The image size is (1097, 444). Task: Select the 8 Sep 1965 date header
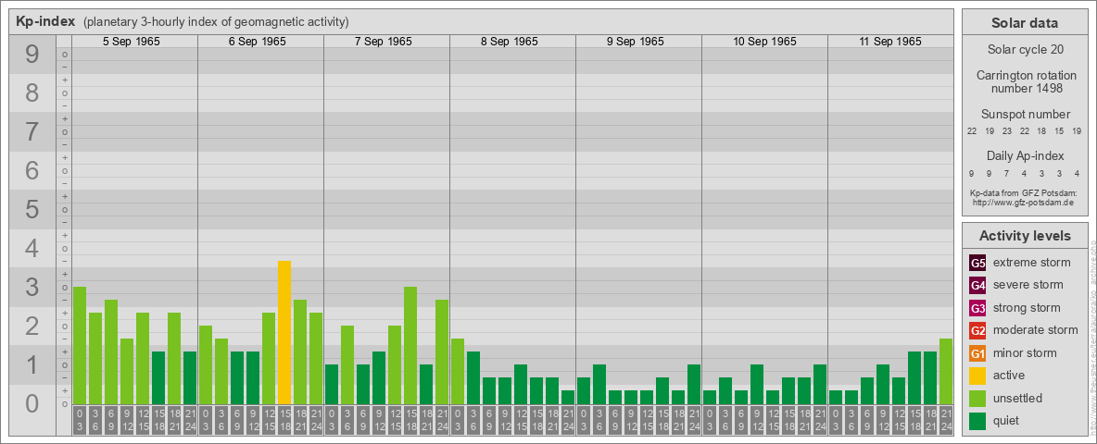[x=510, y=42]
